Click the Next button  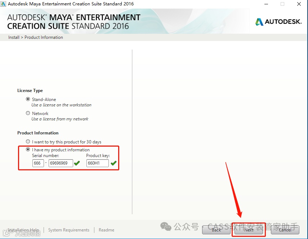pyautogui.click(x=249, y=230)
